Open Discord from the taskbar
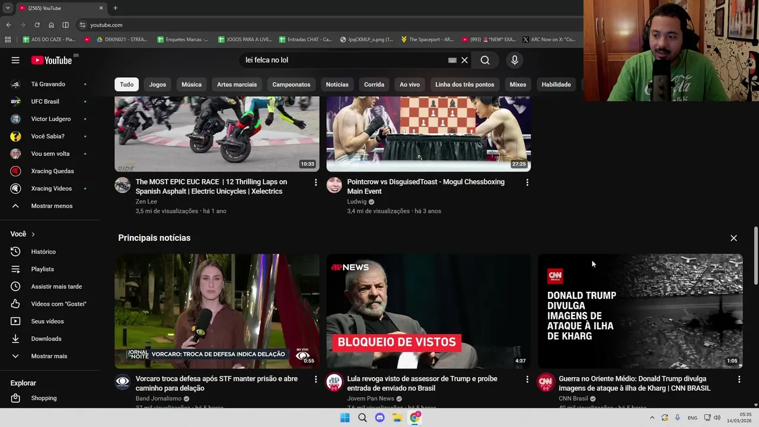759x427 pixels. (379, 418)
